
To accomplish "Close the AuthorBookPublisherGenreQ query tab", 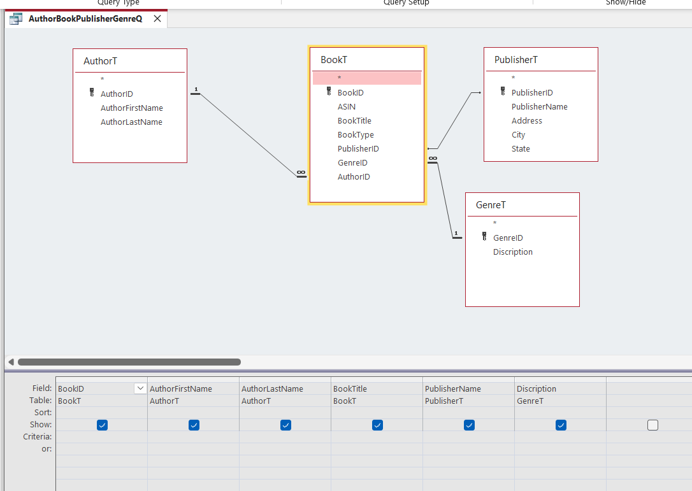I will click(x=157, y=18).
